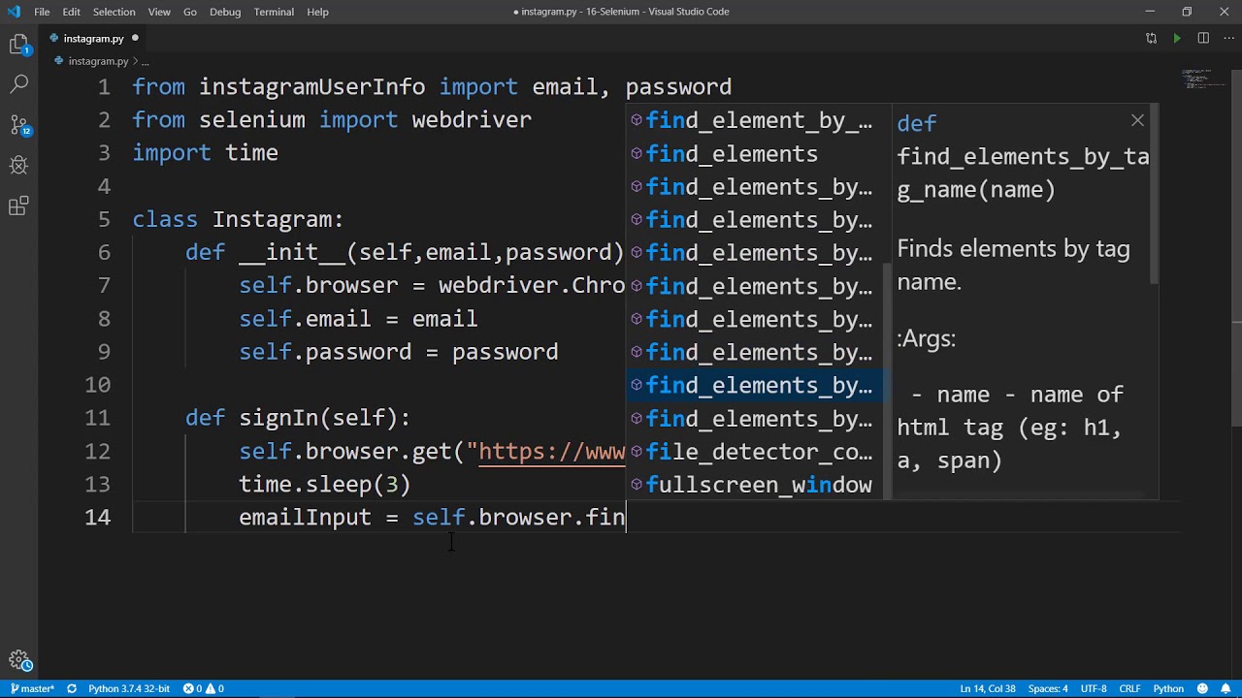Open the Go menu
Screen dimensions: 1242x698
click(190, 12)
